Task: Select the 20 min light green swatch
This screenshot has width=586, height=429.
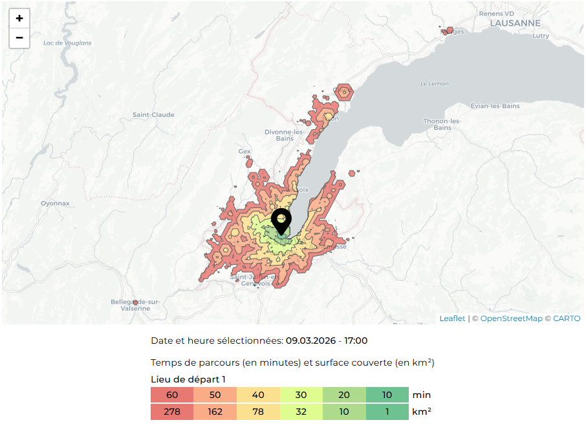Action: [344, 395]
